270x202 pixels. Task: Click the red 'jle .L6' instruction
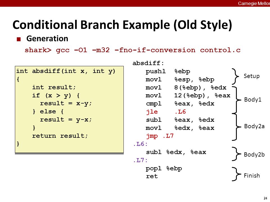point(166,112)
